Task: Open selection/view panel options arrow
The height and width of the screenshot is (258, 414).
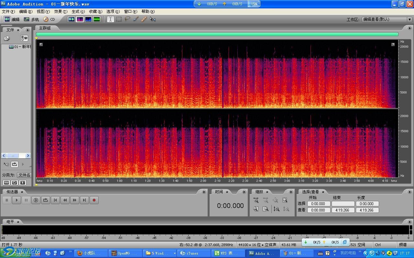Action: [409, 192]
